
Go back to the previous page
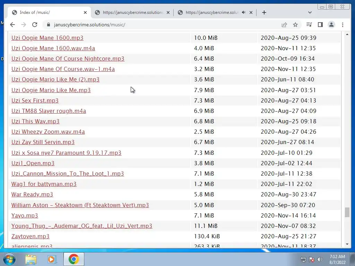coord(12,25)
